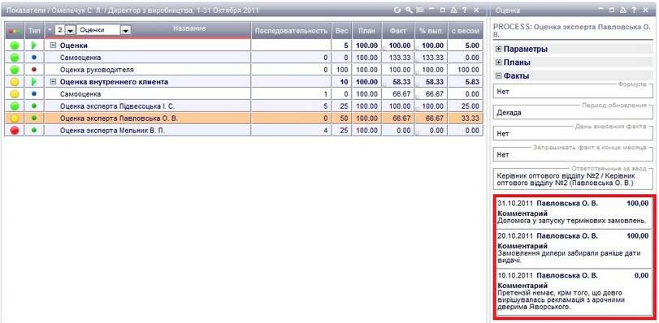Sort by the План column header
Viewport: 659px width, 323px height.
click(x=367, y=31)
